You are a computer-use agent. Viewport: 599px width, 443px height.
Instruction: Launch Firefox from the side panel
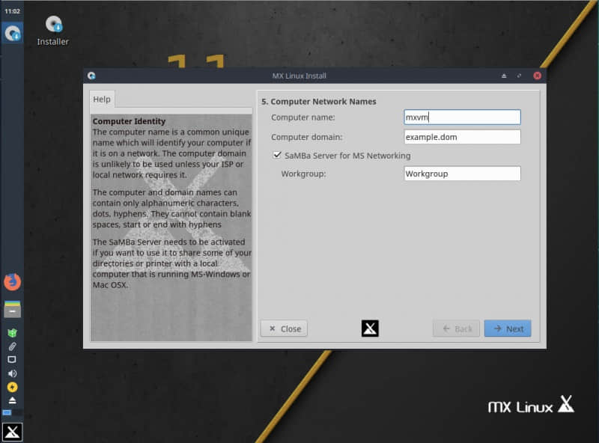12,282
